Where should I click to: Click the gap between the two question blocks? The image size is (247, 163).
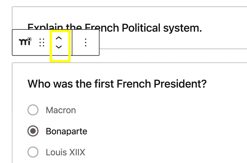[157, 56]
